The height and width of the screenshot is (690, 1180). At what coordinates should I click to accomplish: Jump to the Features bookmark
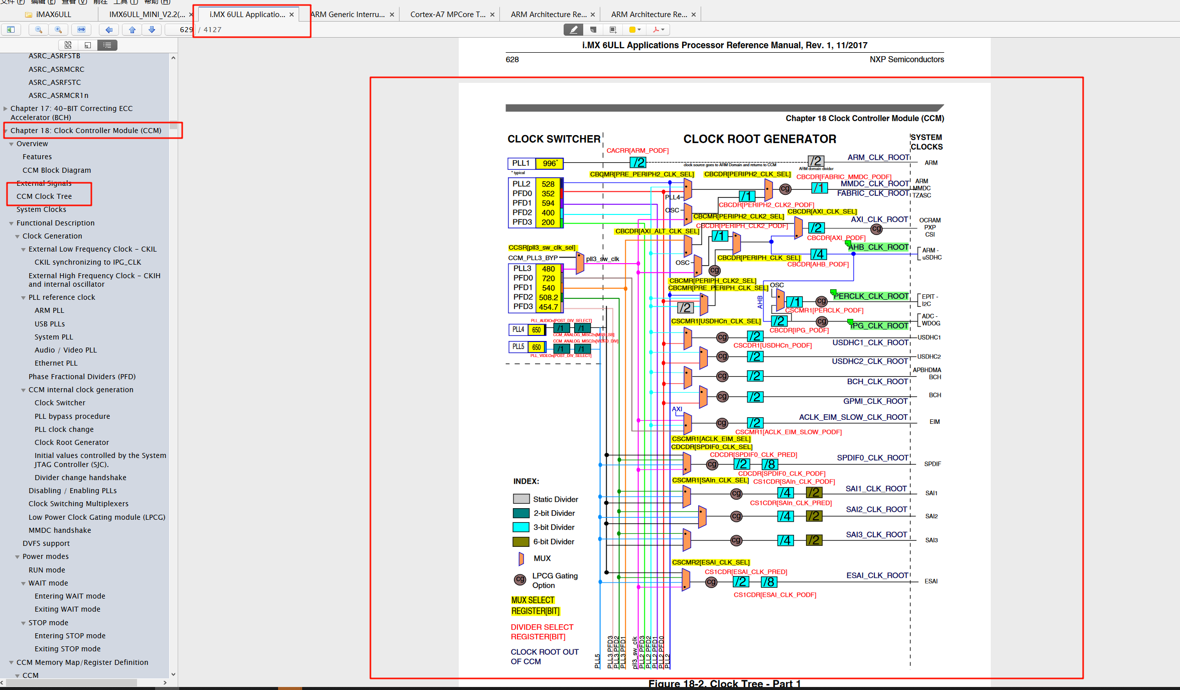(x=37, y=157)
